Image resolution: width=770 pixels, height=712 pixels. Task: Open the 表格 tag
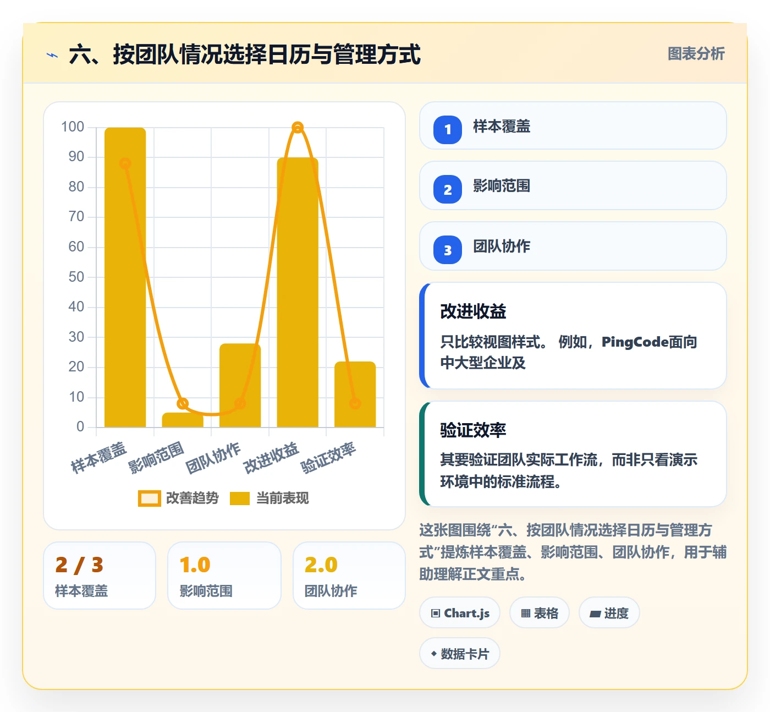pyautogui.click(x=540, y=612)
